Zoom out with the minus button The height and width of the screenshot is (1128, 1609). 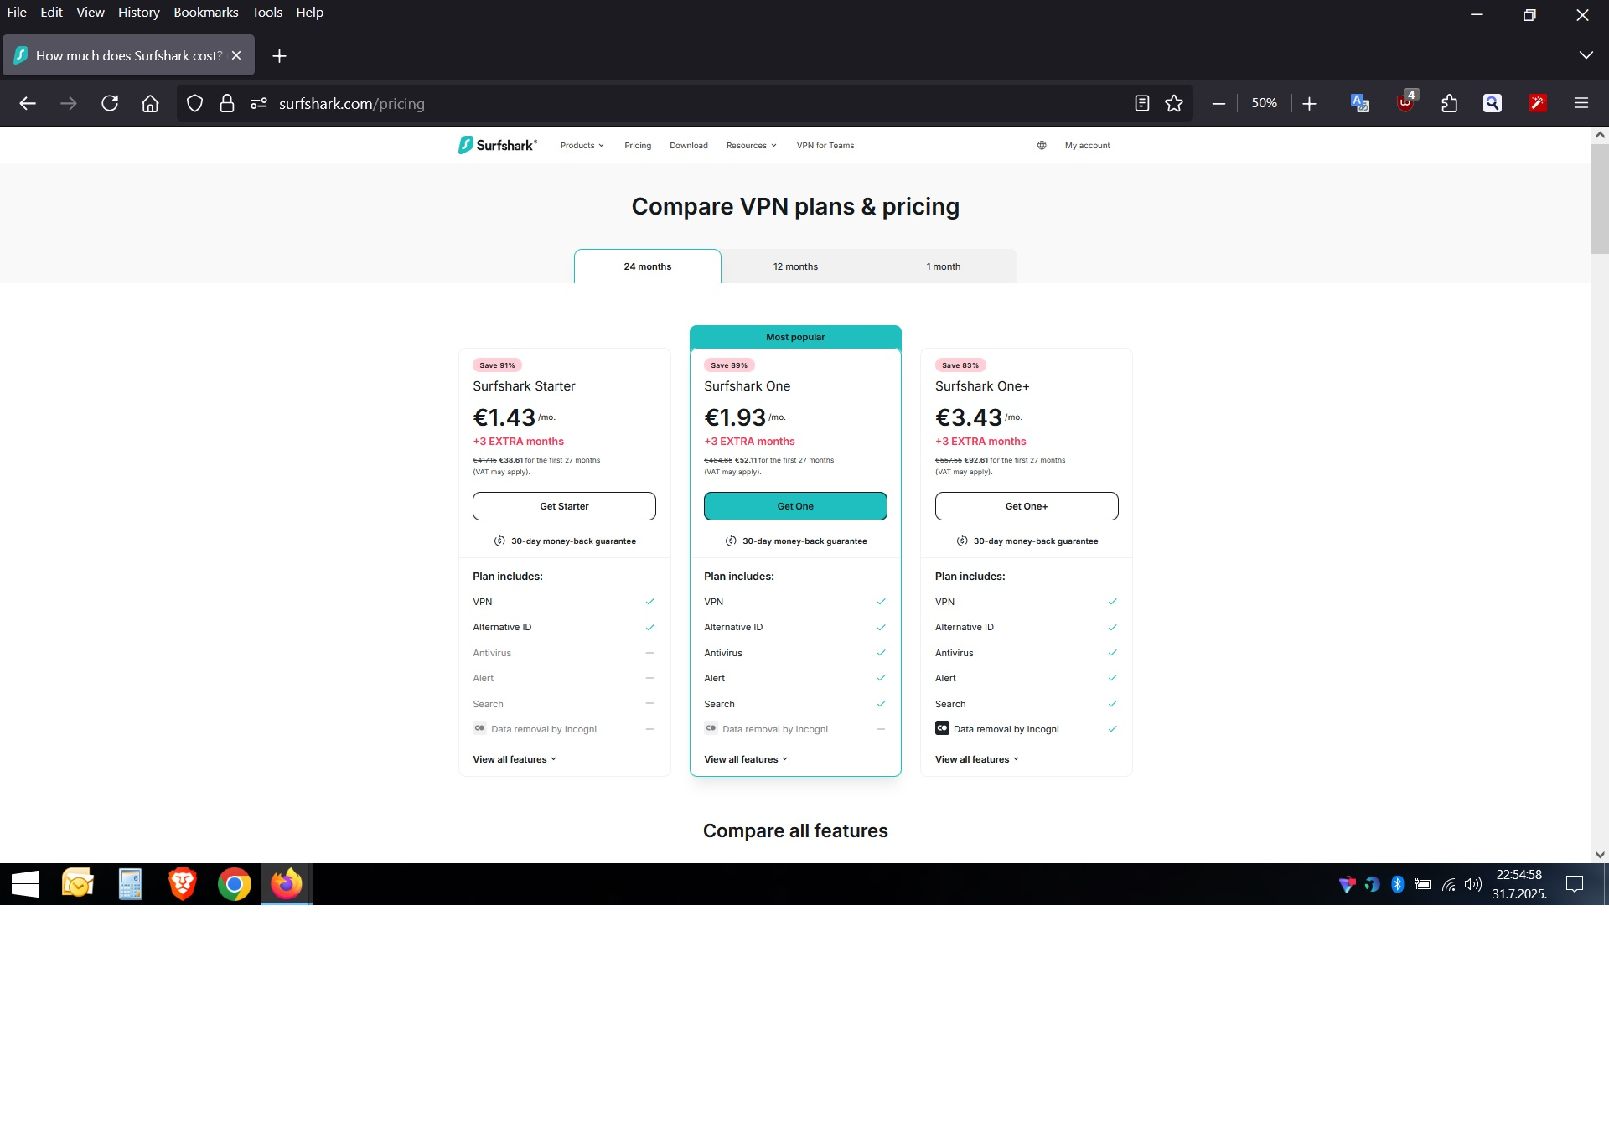point(1218,103)
